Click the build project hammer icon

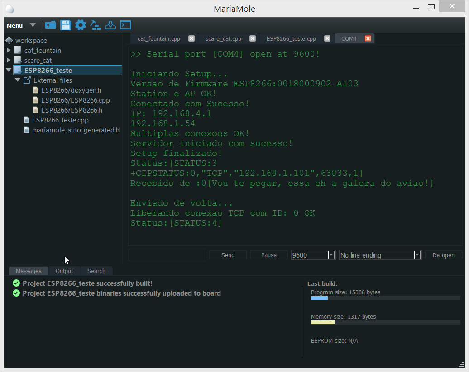point(96,25)
